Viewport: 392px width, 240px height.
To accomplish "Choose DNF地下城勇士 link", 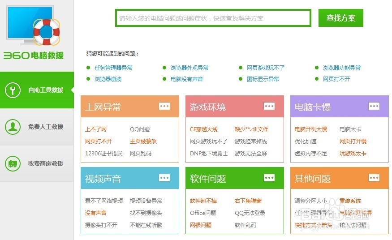I will tap(209, 153).
